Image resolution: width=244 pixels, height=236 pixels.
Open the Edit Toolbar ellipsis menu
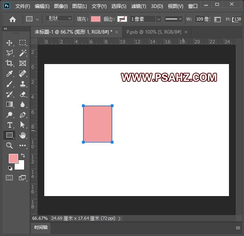pos(23,145)
